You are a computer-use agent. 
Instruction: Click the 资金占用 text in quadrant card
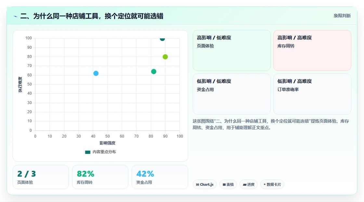[205, 89]
